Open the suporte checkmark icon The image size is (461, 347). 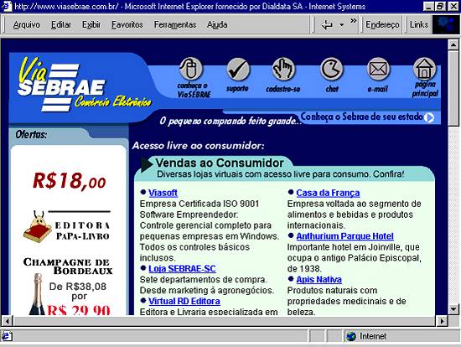tap(238, 69)
